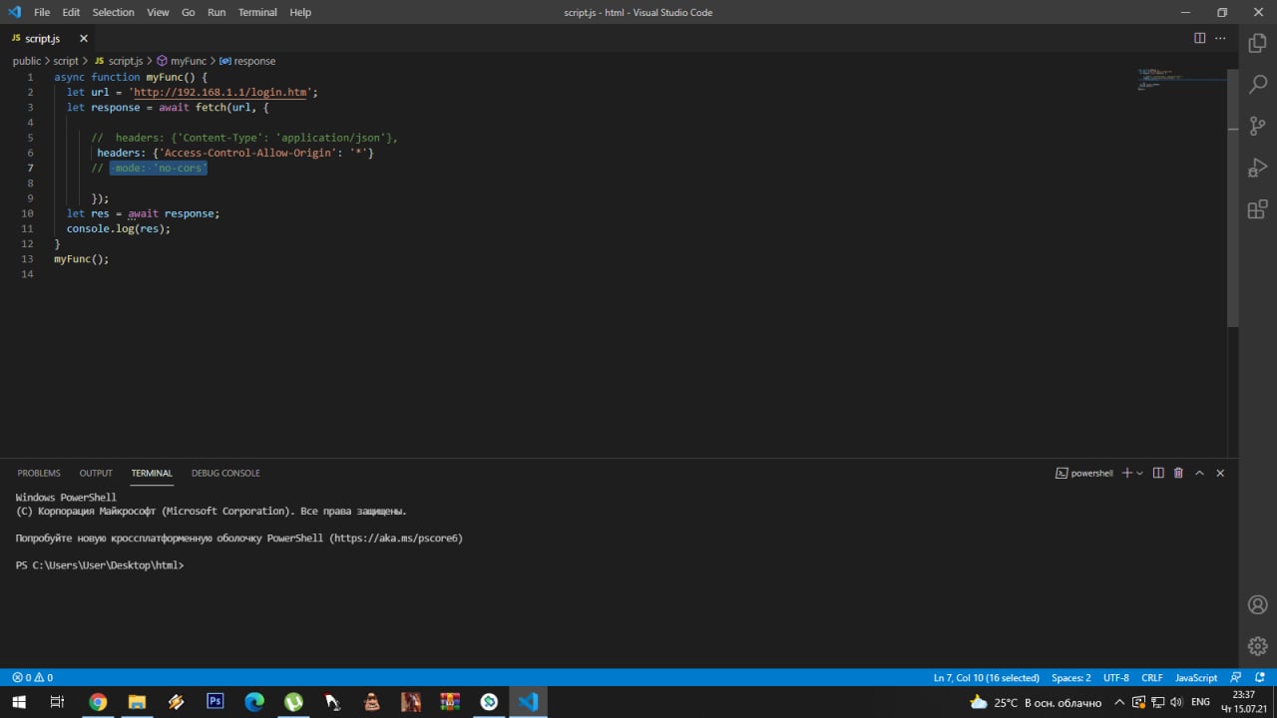Viewport: 1277px width, 718px height.
Task: Split the terminal pane
Action: [1158, 473]
